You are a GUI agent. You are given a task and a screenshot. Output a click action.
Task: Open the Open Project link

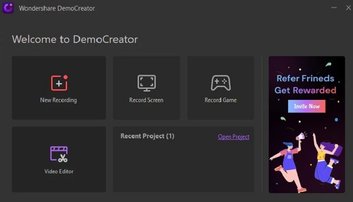pos(233,137)
